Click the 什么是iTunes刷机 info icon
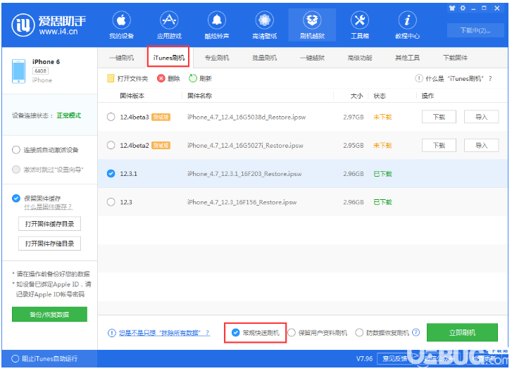 point(419,78)
